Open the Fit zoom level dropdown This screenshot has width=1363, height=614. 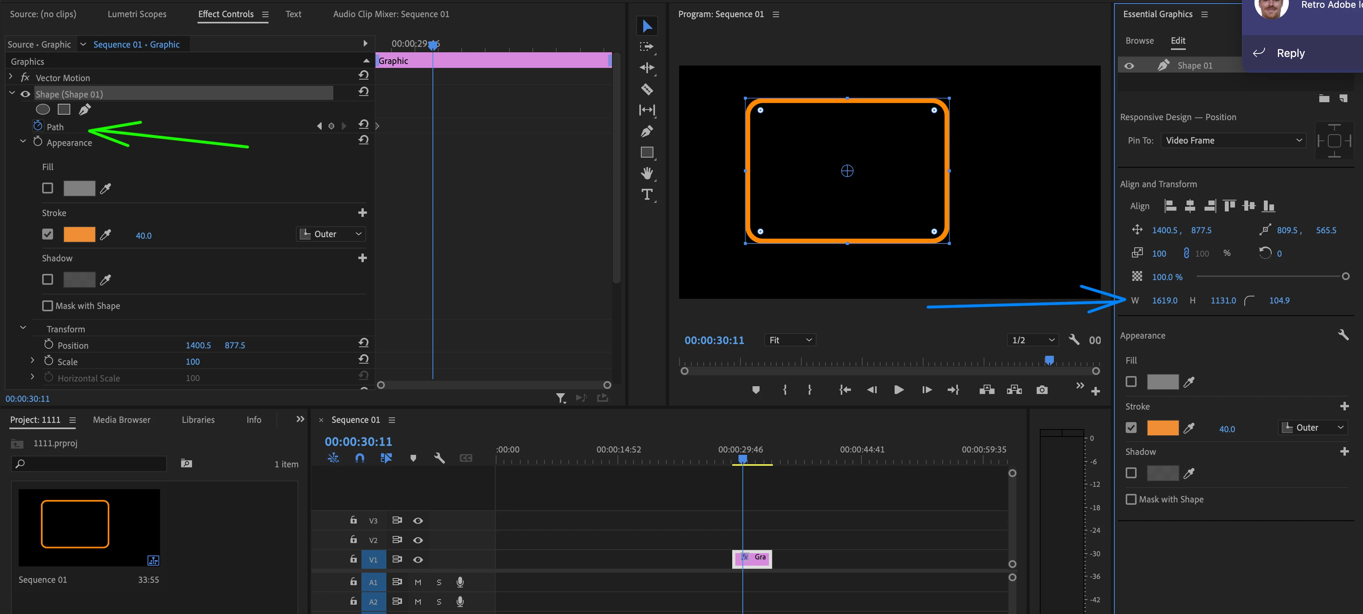[x=790, y=340]
